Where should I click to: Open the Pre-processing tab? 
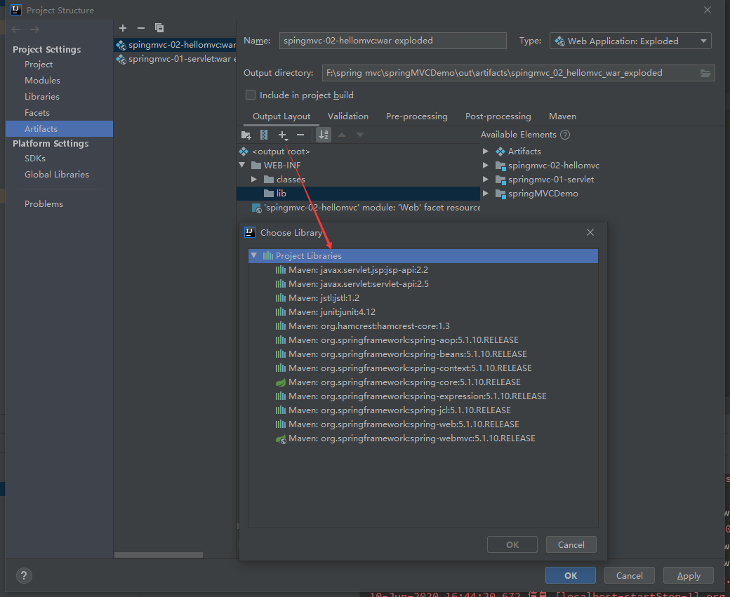[x=417, y=116]
